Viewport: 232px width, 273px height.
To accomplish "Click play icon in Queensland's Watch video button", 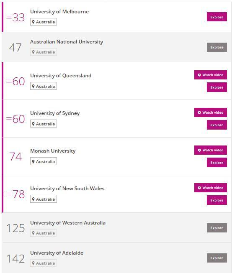I will coord(199,75).
